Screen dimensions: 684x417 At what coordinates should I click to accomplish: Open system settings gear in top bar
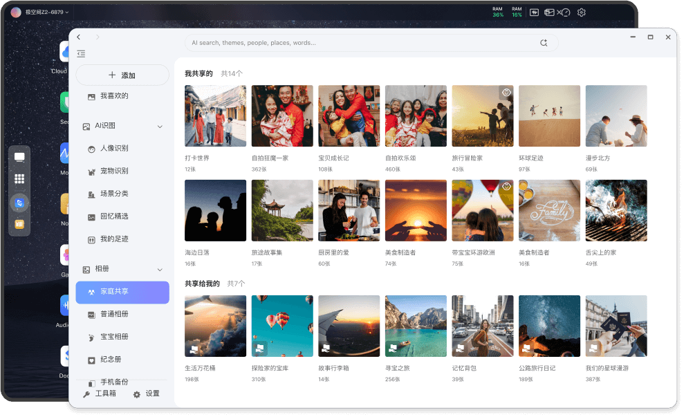coord(582,12)
